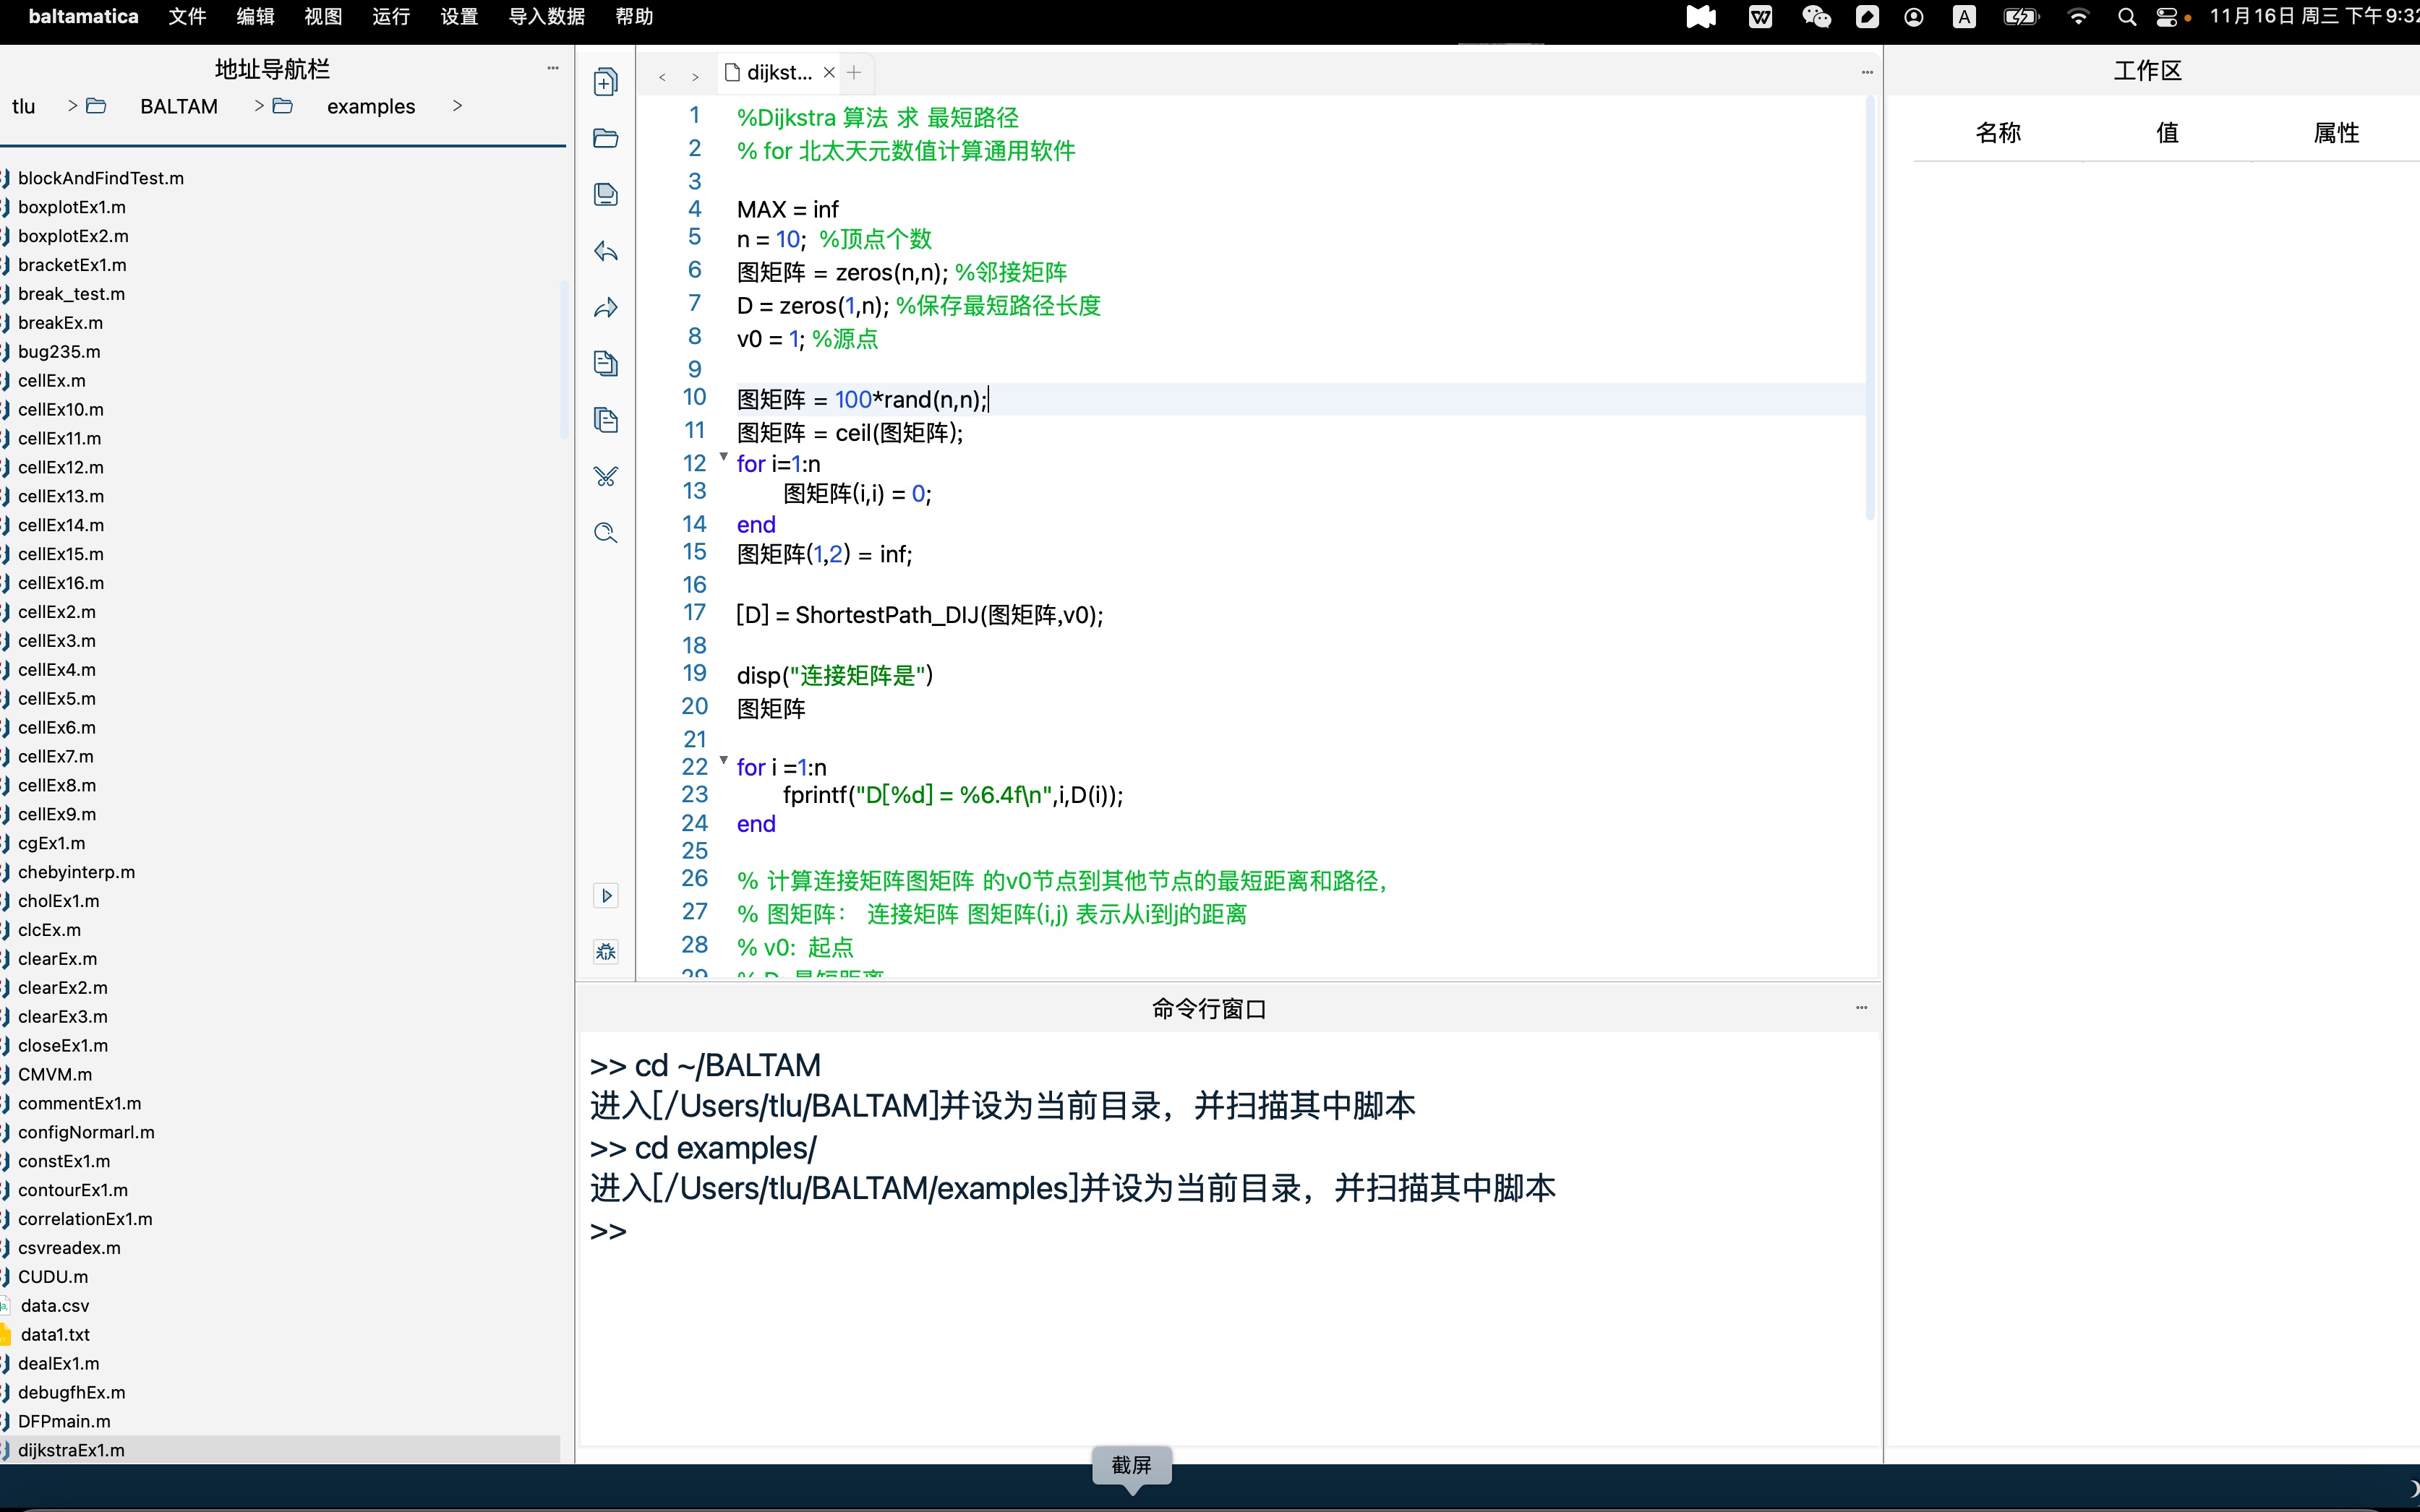Image resolution: width=2420 pixels, height=1512 pixels.
Task: Select csvreadex.m in file list
Action: pyautogui.click(x=69, y=1247)
